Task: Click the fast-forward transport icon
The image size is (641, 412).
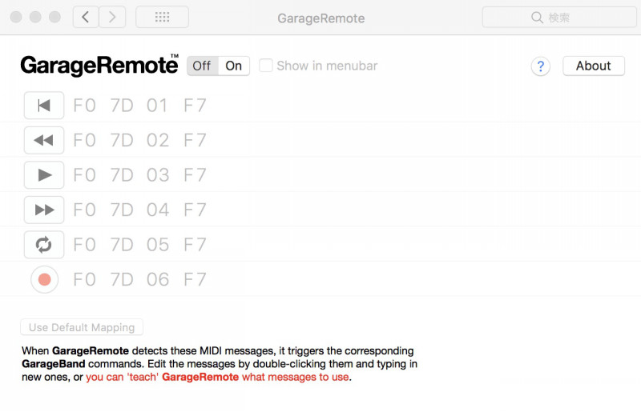Action: [x=44, y=210]
